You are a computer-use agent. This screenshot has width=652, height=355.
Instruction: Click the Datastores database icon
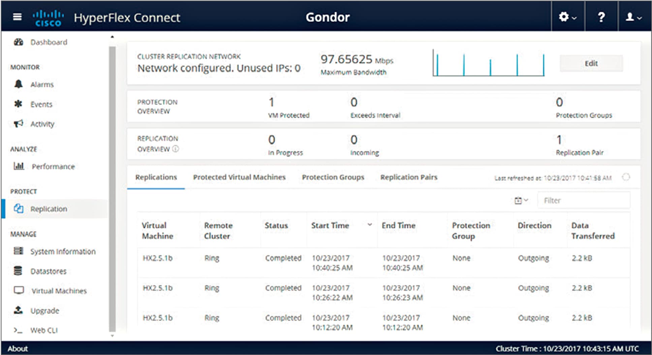click(x=18, y=271)
